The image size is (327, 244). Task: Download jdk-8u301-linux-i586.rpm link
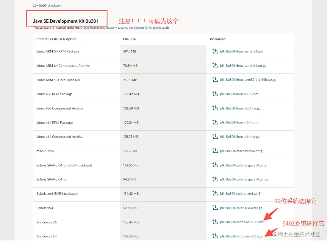coord(239,94)
